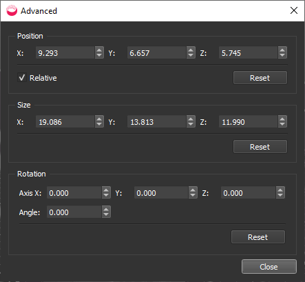The height and width of the screenshot is (282, 305).
Task: Uncheck the Relative checkbox
Action: pos(22,78)
